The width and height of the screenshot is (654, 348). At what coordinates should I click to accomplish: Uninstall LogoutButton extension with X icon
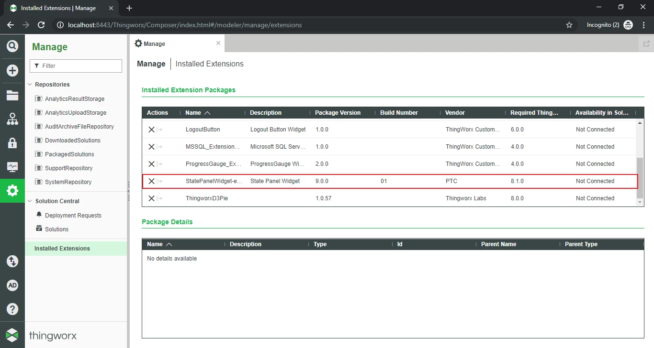(x=151, y=130)
